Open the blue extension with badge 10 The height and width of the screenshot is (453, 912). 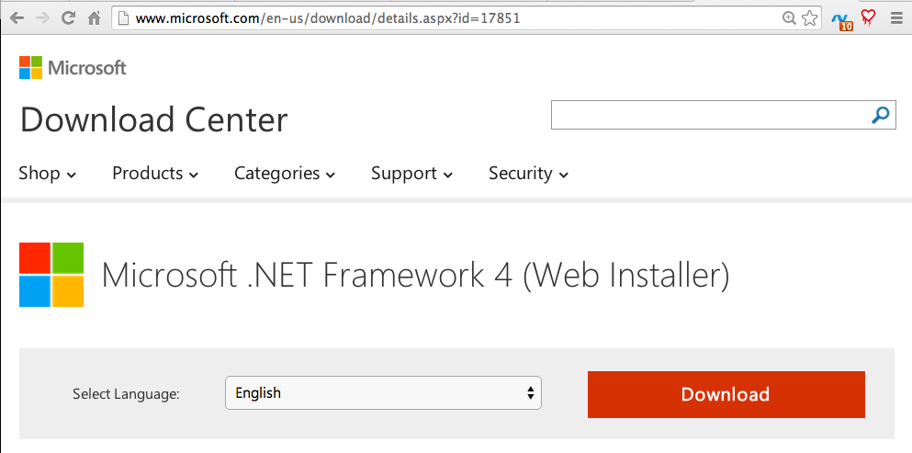coord(840,19)
